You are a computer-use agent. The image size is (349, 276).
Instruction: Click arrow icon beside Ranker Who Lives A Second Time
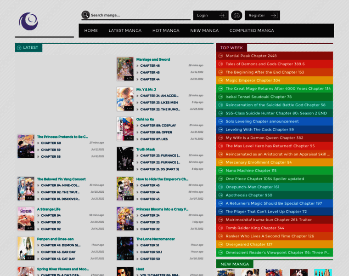pyautogui.click(x=220, y=236)
